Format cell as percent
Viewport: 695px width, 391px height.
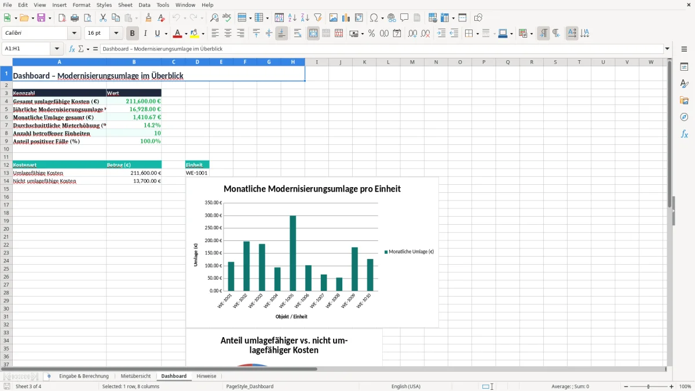pyautogui.click(x=371, y=34)
